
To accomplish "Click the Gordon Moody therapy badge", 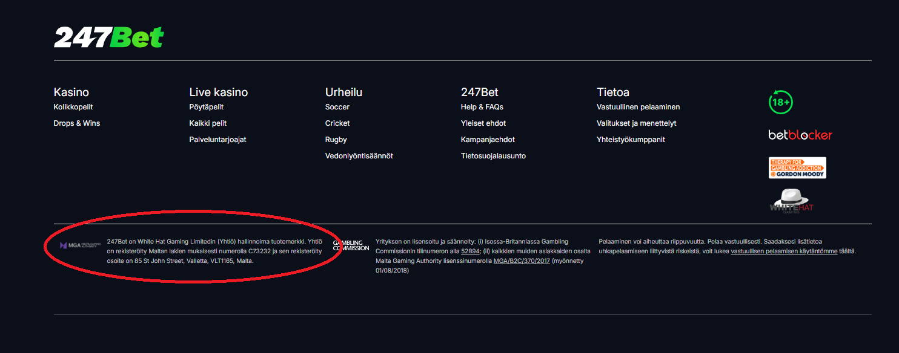I will click(x=797, y=167).
